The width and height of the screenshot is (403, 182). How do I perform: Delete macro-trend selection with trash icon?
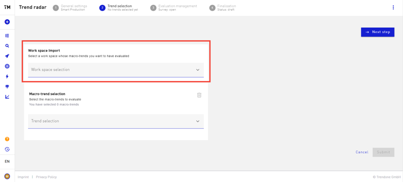[x=199, y=95]
